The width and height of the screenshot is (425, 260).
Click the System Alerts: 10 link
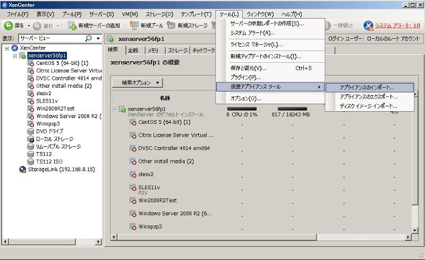tap(397, 26)
